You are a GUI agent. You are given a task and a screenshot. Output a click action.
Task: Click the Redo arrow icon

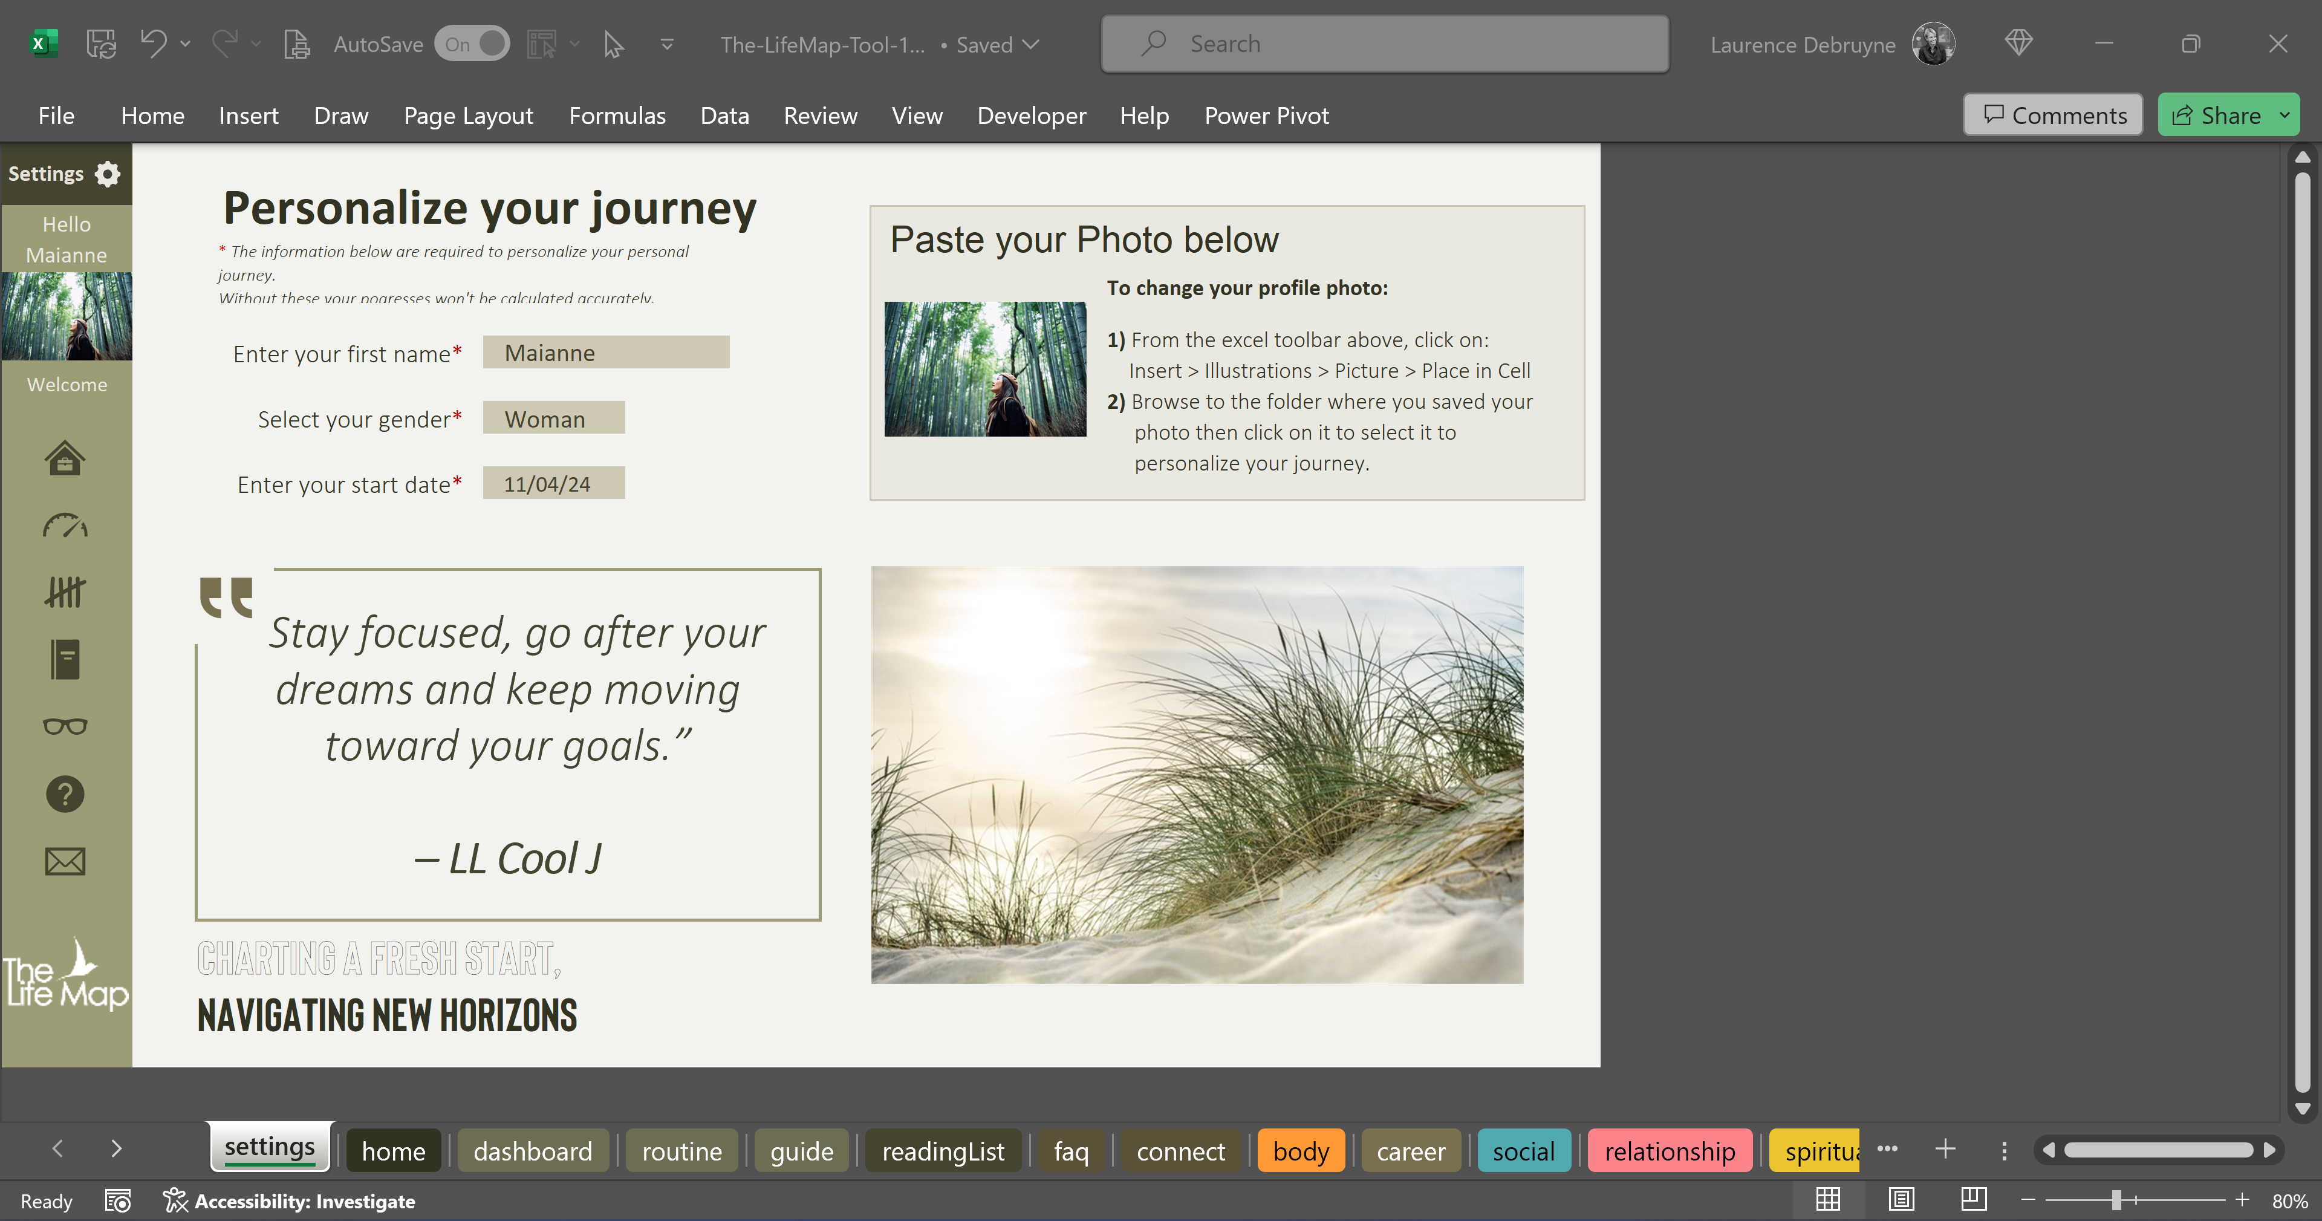coord(226,44)
